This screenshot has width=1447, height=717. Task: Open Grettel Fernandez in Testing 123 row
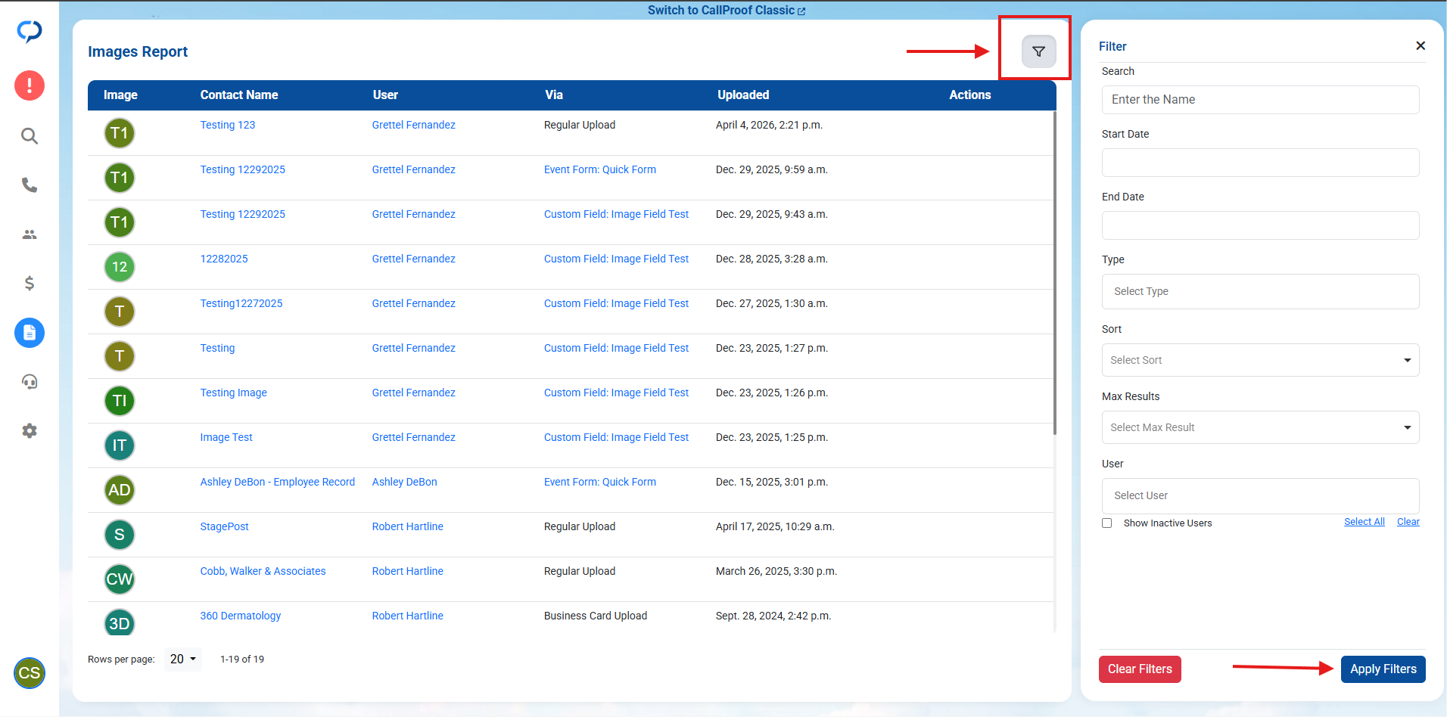pyautogui.click(x=413, y=125)
